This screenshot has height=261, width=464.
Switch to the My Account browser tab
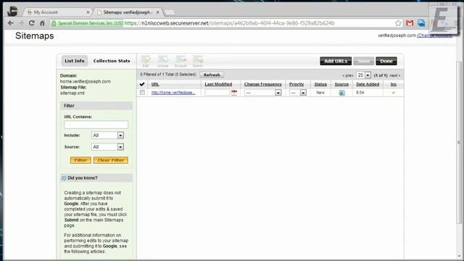point(58,12)
